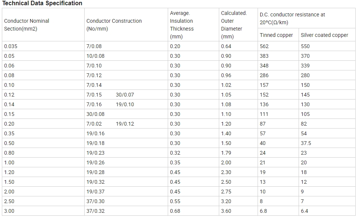Select the Conductor Nominal Section header cell
Viewport: 359px width, 218px height.
[43, 25]
